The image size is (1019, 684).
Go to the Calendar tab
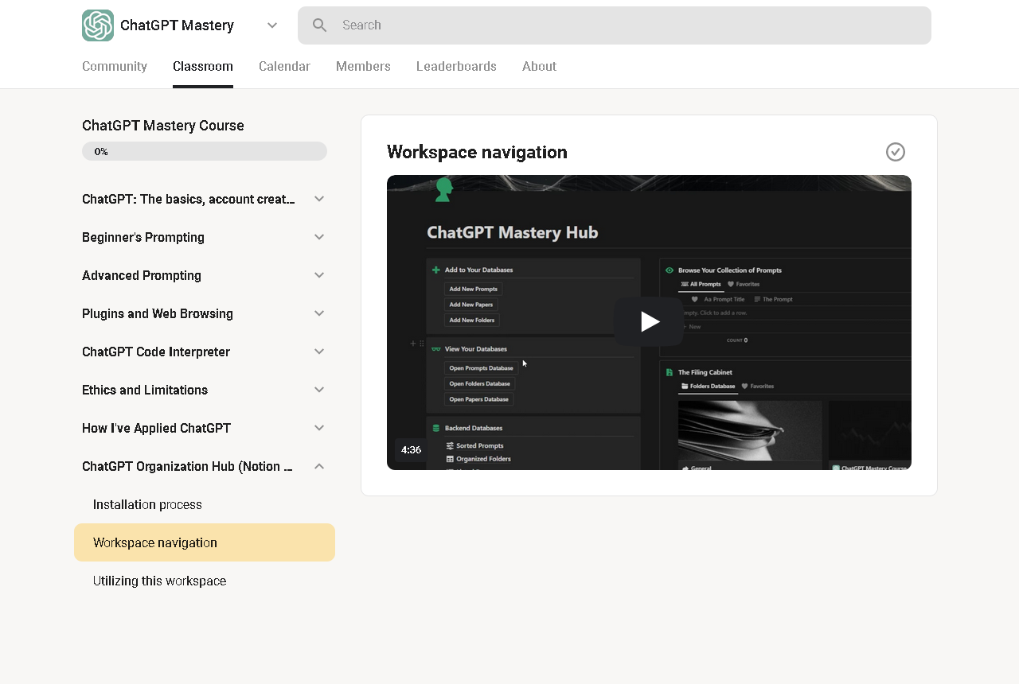pos(284,67)
